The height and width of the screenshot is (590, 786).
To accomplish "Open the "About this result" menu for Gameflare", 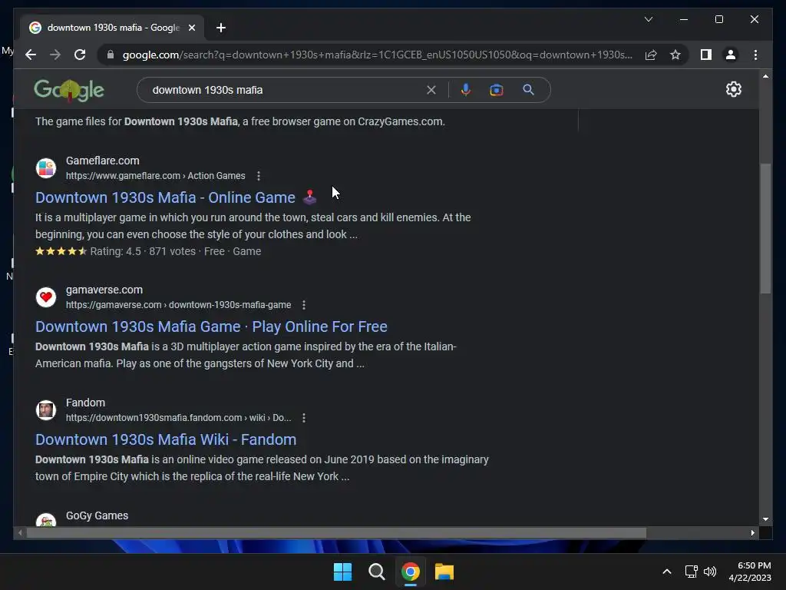I will click(259, 176).
